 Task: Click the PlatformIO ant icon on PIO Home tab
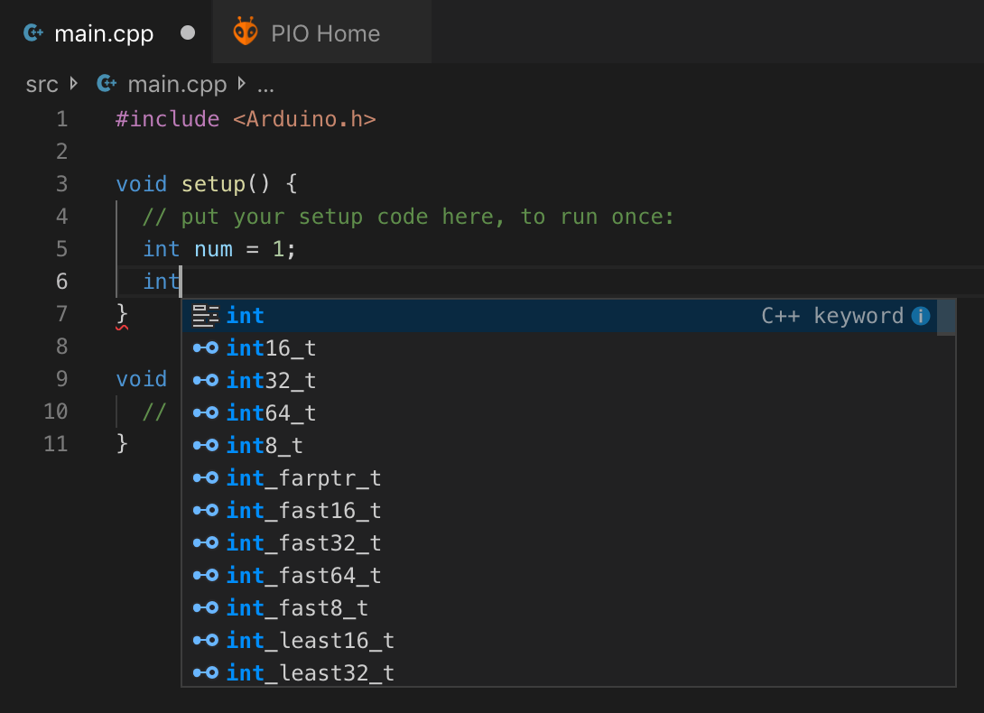pyautogui.click(x=246, y=32)
